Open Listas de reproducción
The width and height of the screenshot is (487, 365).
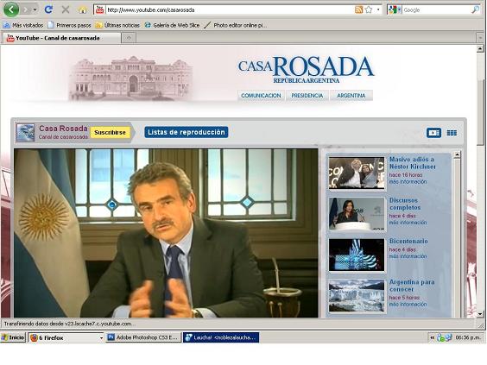[x=187, y=132]
